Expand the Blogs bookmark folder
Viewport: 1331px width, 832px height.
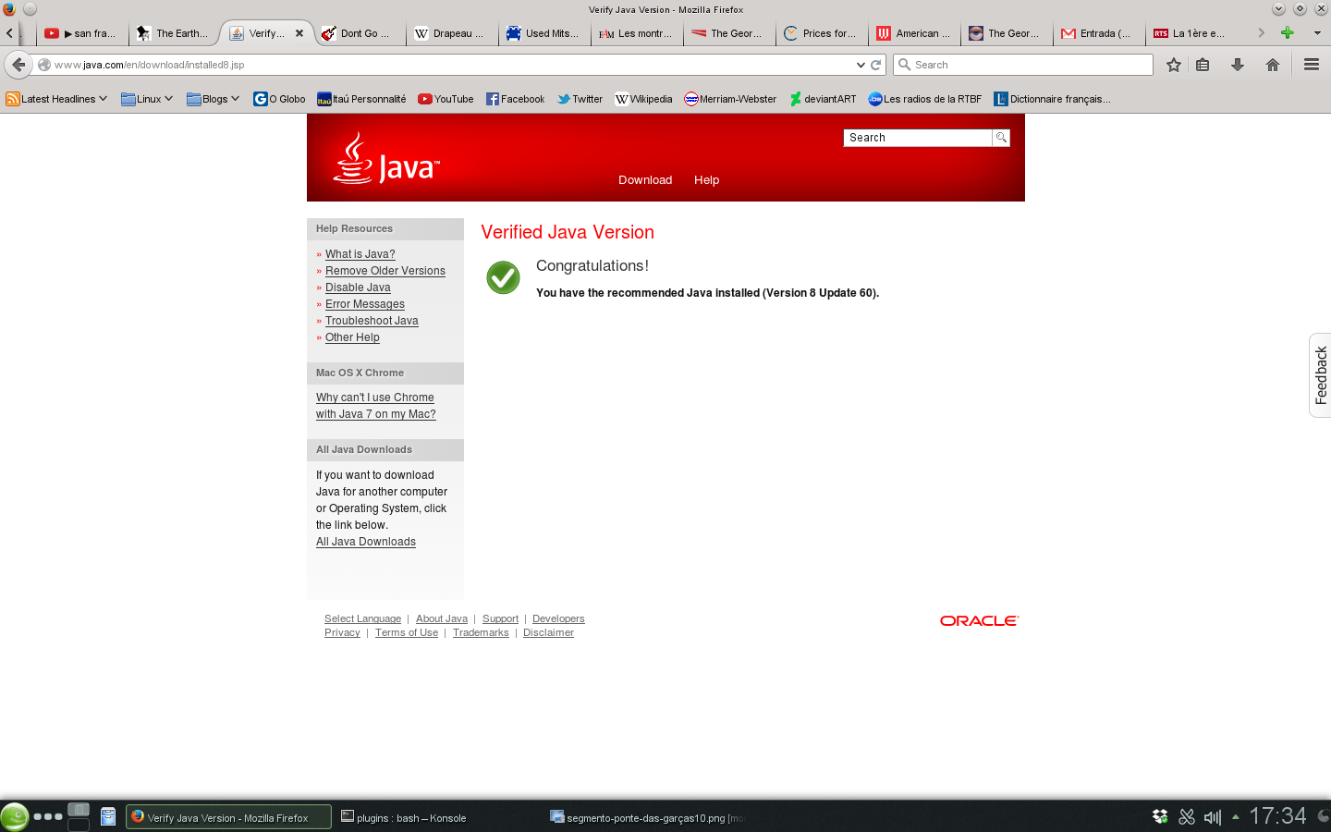point(213,99)
